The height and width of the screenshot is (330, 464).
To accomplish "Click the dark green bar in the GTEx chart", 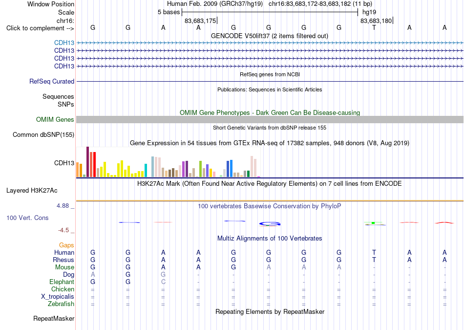I will (x=248, y=174).
